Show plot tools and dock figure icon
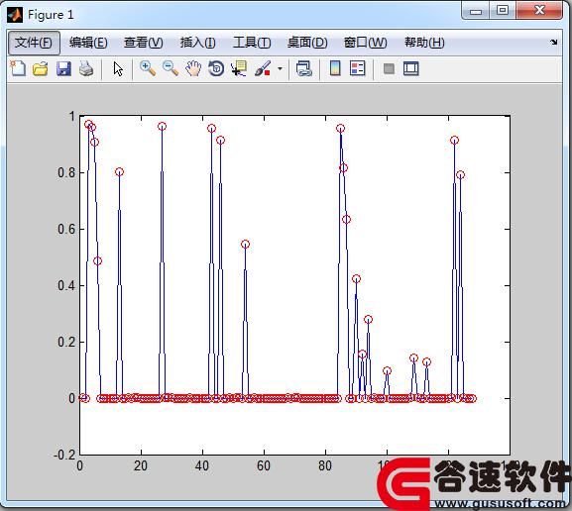This screenshot has width=572, height=511. click(x=411, y=68)
